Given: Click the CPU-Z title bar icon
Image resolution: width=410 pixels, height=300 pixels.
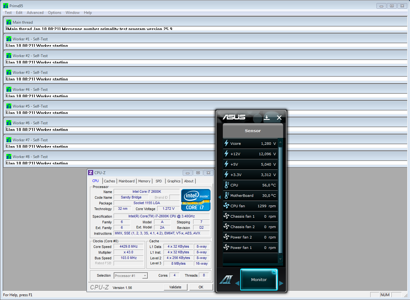Looking at the screenshot, I should (91, 173).
